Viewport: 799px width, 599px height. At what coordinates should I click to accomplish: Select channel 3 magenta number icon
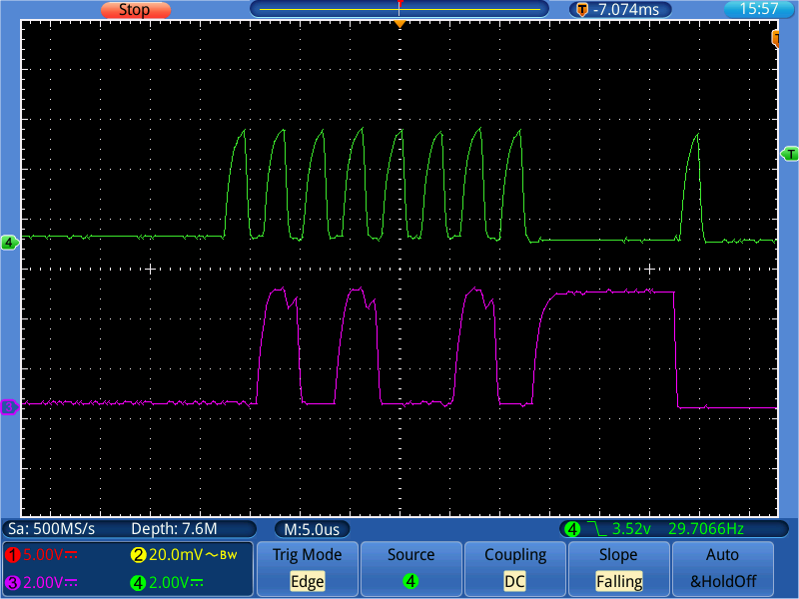(13, 583)
